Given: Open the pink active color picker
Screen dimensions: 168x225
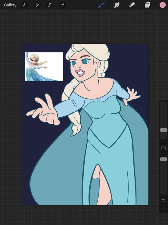Looking at the screenshot, I should (163, 5).
